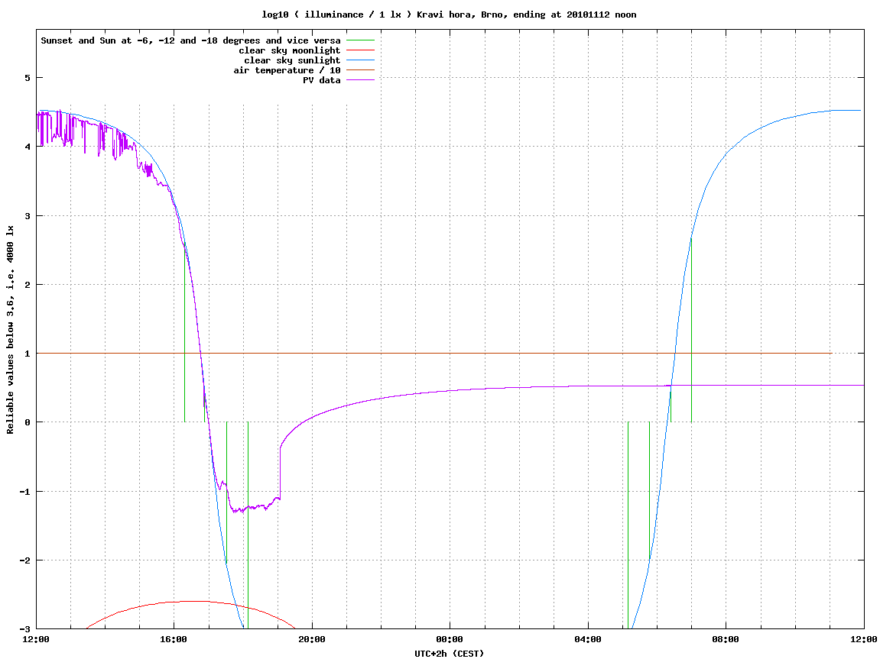880x659 pixels.
Task: Click the green legend line sample
Action: tap(360, 40)
